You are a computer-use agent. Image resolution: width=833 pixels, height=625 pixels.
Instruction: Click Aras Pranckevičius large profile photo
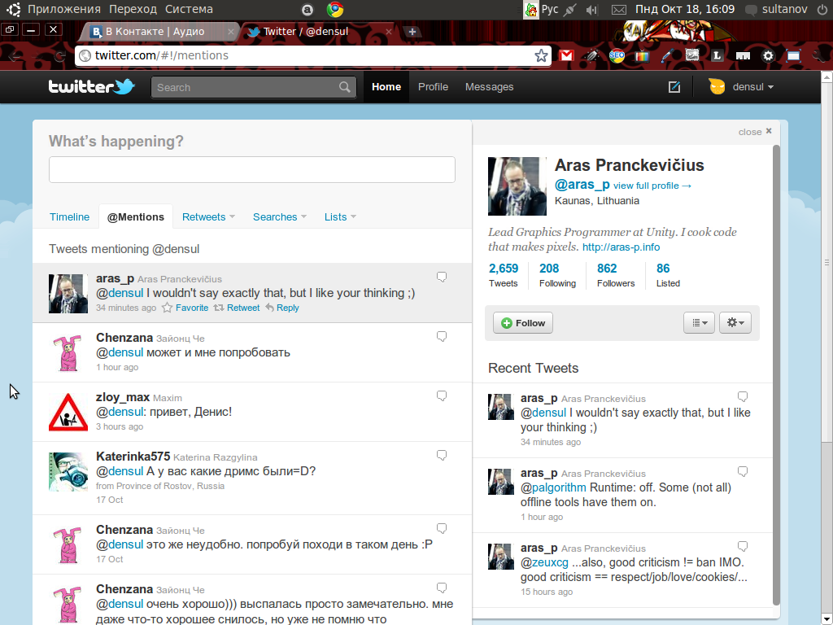point(517,186)
